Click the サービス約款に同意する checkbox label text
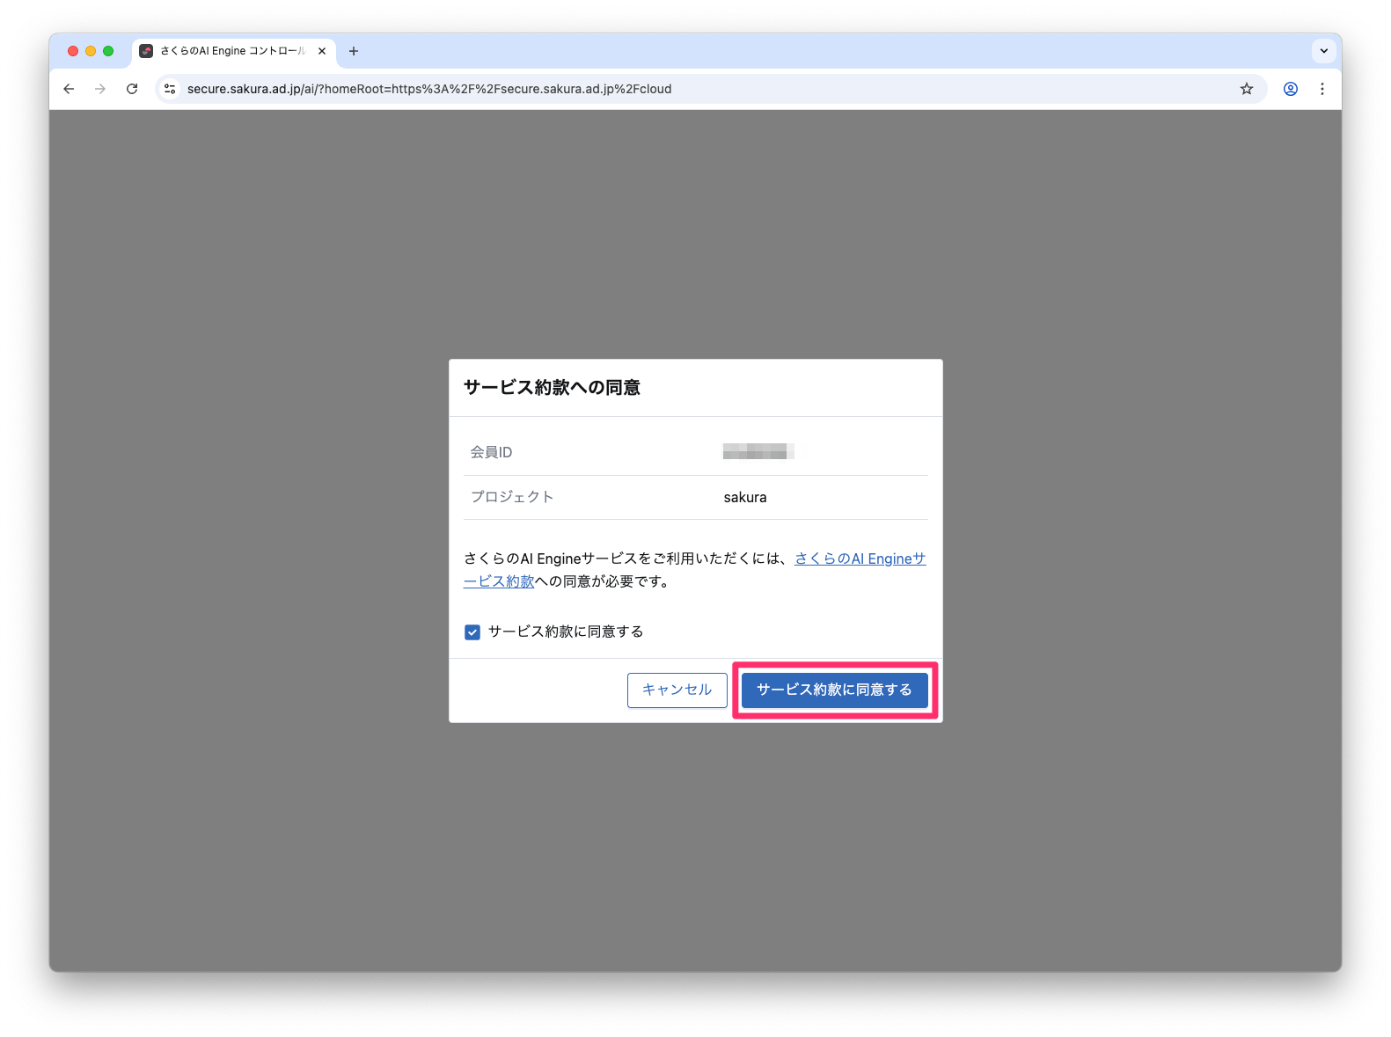 tap(566, 632)
